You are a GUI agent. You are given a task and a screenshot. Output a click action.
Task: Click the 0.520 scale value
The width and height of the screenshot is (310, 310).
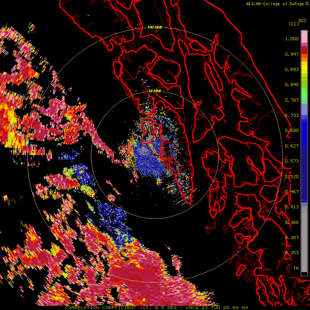[x=292, y=177]
